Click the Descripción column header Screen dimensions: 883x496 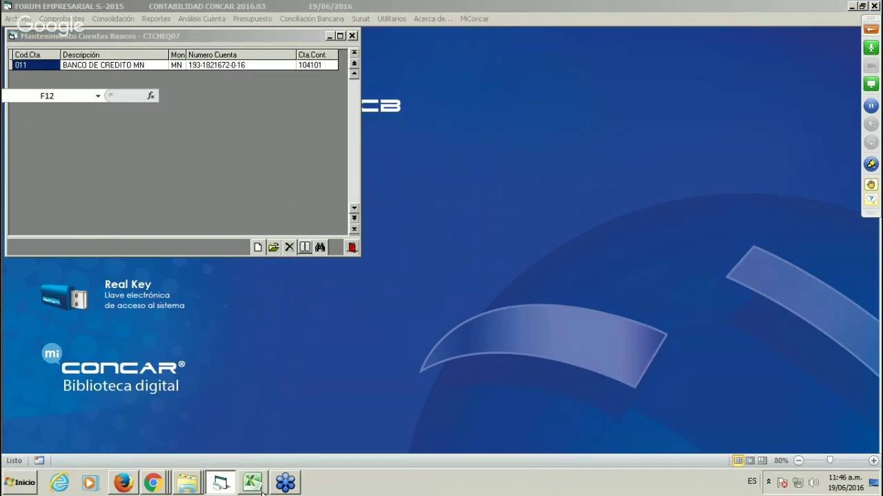point(115,54)
